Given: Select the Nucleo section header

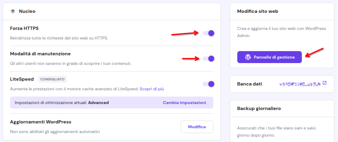Looking at the screenshot, I should [112, 11].
